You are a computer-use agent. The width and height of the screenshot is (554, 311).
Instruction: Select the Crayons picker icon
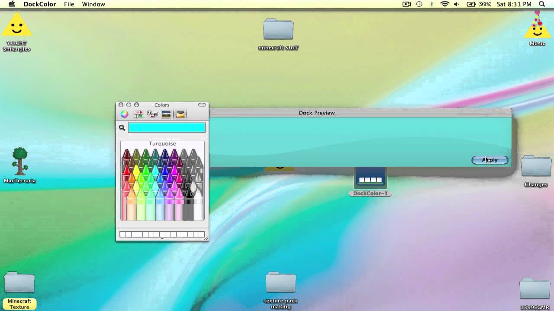[180, 114]
